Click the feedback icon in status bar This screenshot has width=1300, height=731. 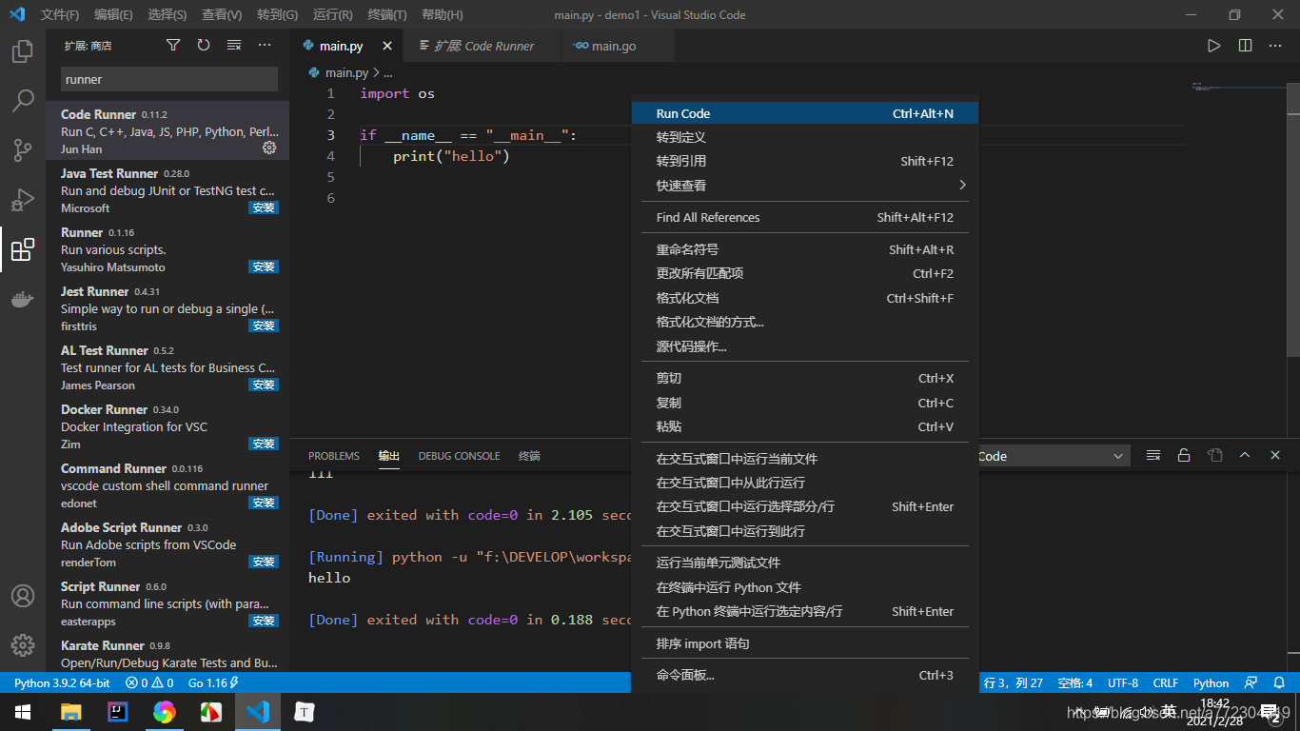pyautogui.click(x=1251, y=682)
